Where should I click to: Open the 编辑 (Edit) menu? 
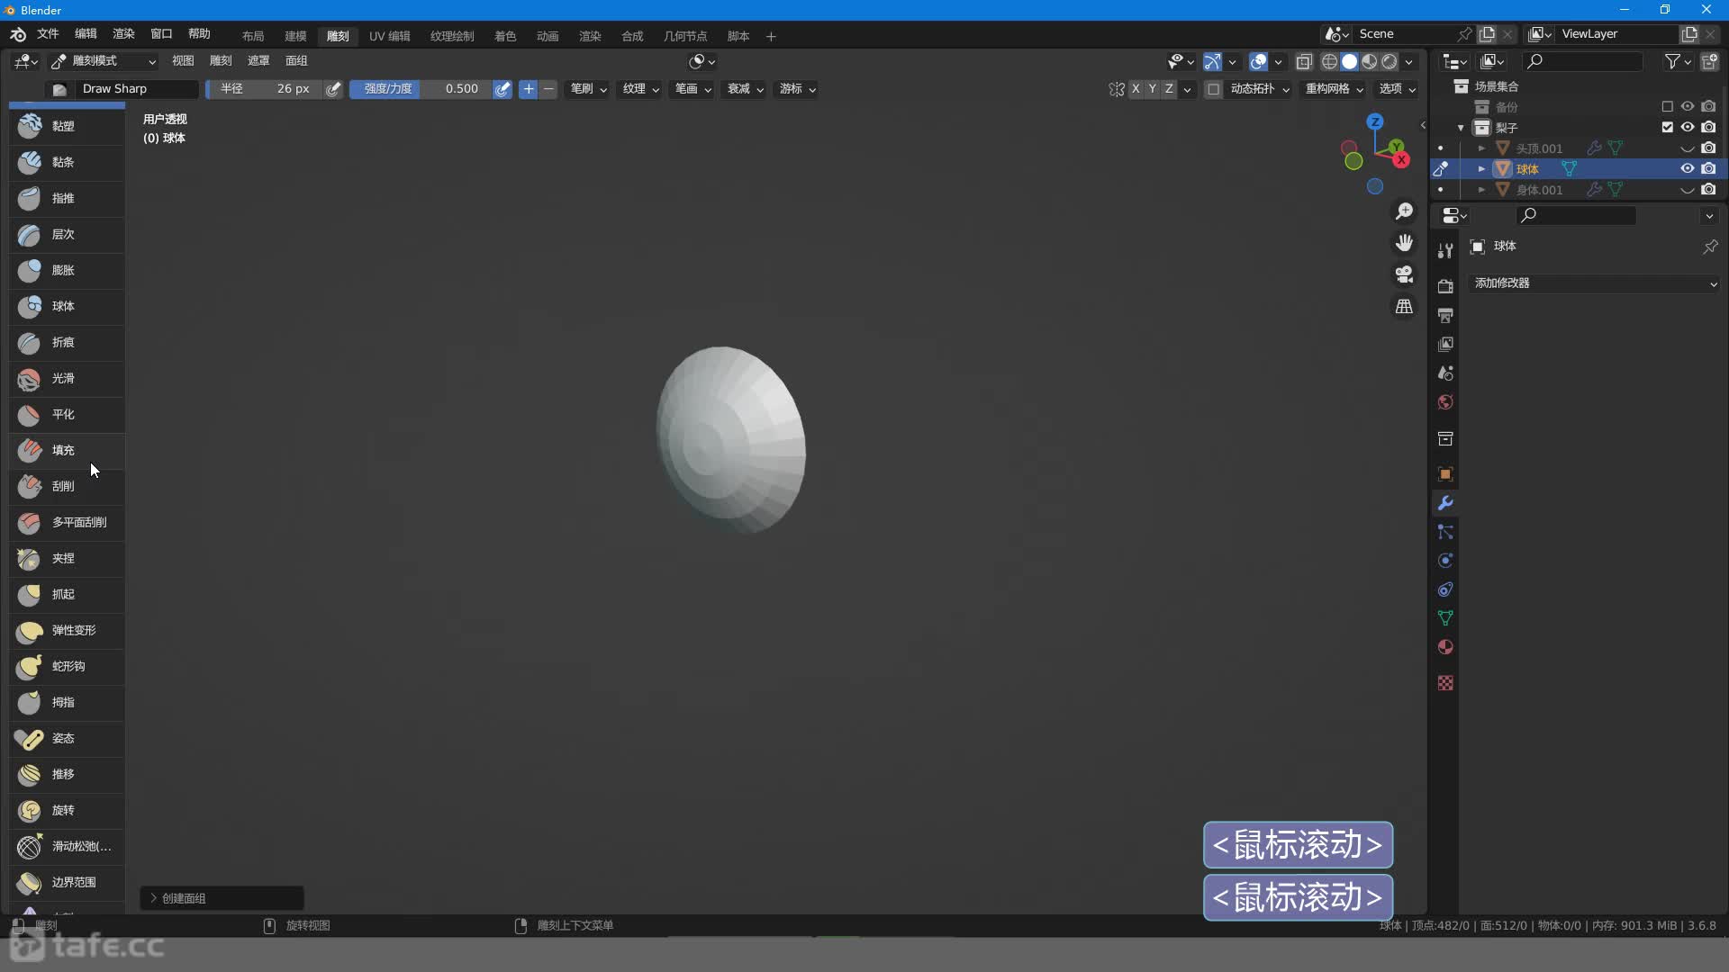click(x=86, y=34)
